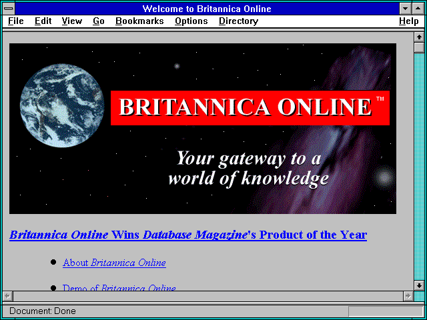Viewport: 427px width, 320px height.
Task: Click the horizontal scrollbar right arrow
Action: [x=408, y=296]
